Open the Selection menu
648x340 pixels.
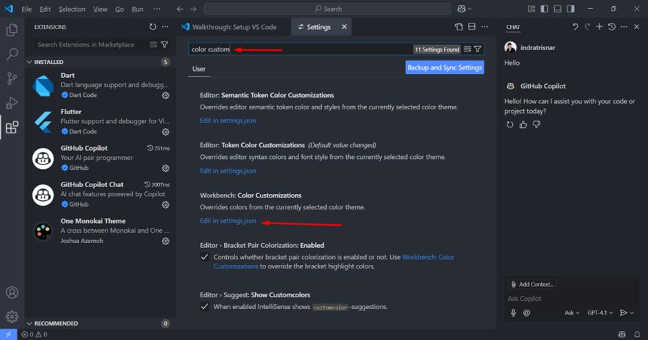[72, 9]
